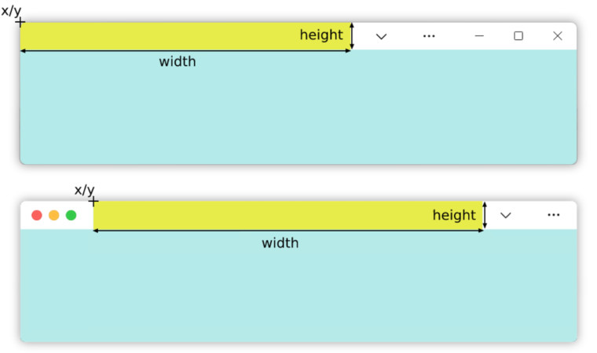Screen dimensions: 597x353
Task: Expand the chevron in the macOS-style title bar
Action: tap(506, 215)
